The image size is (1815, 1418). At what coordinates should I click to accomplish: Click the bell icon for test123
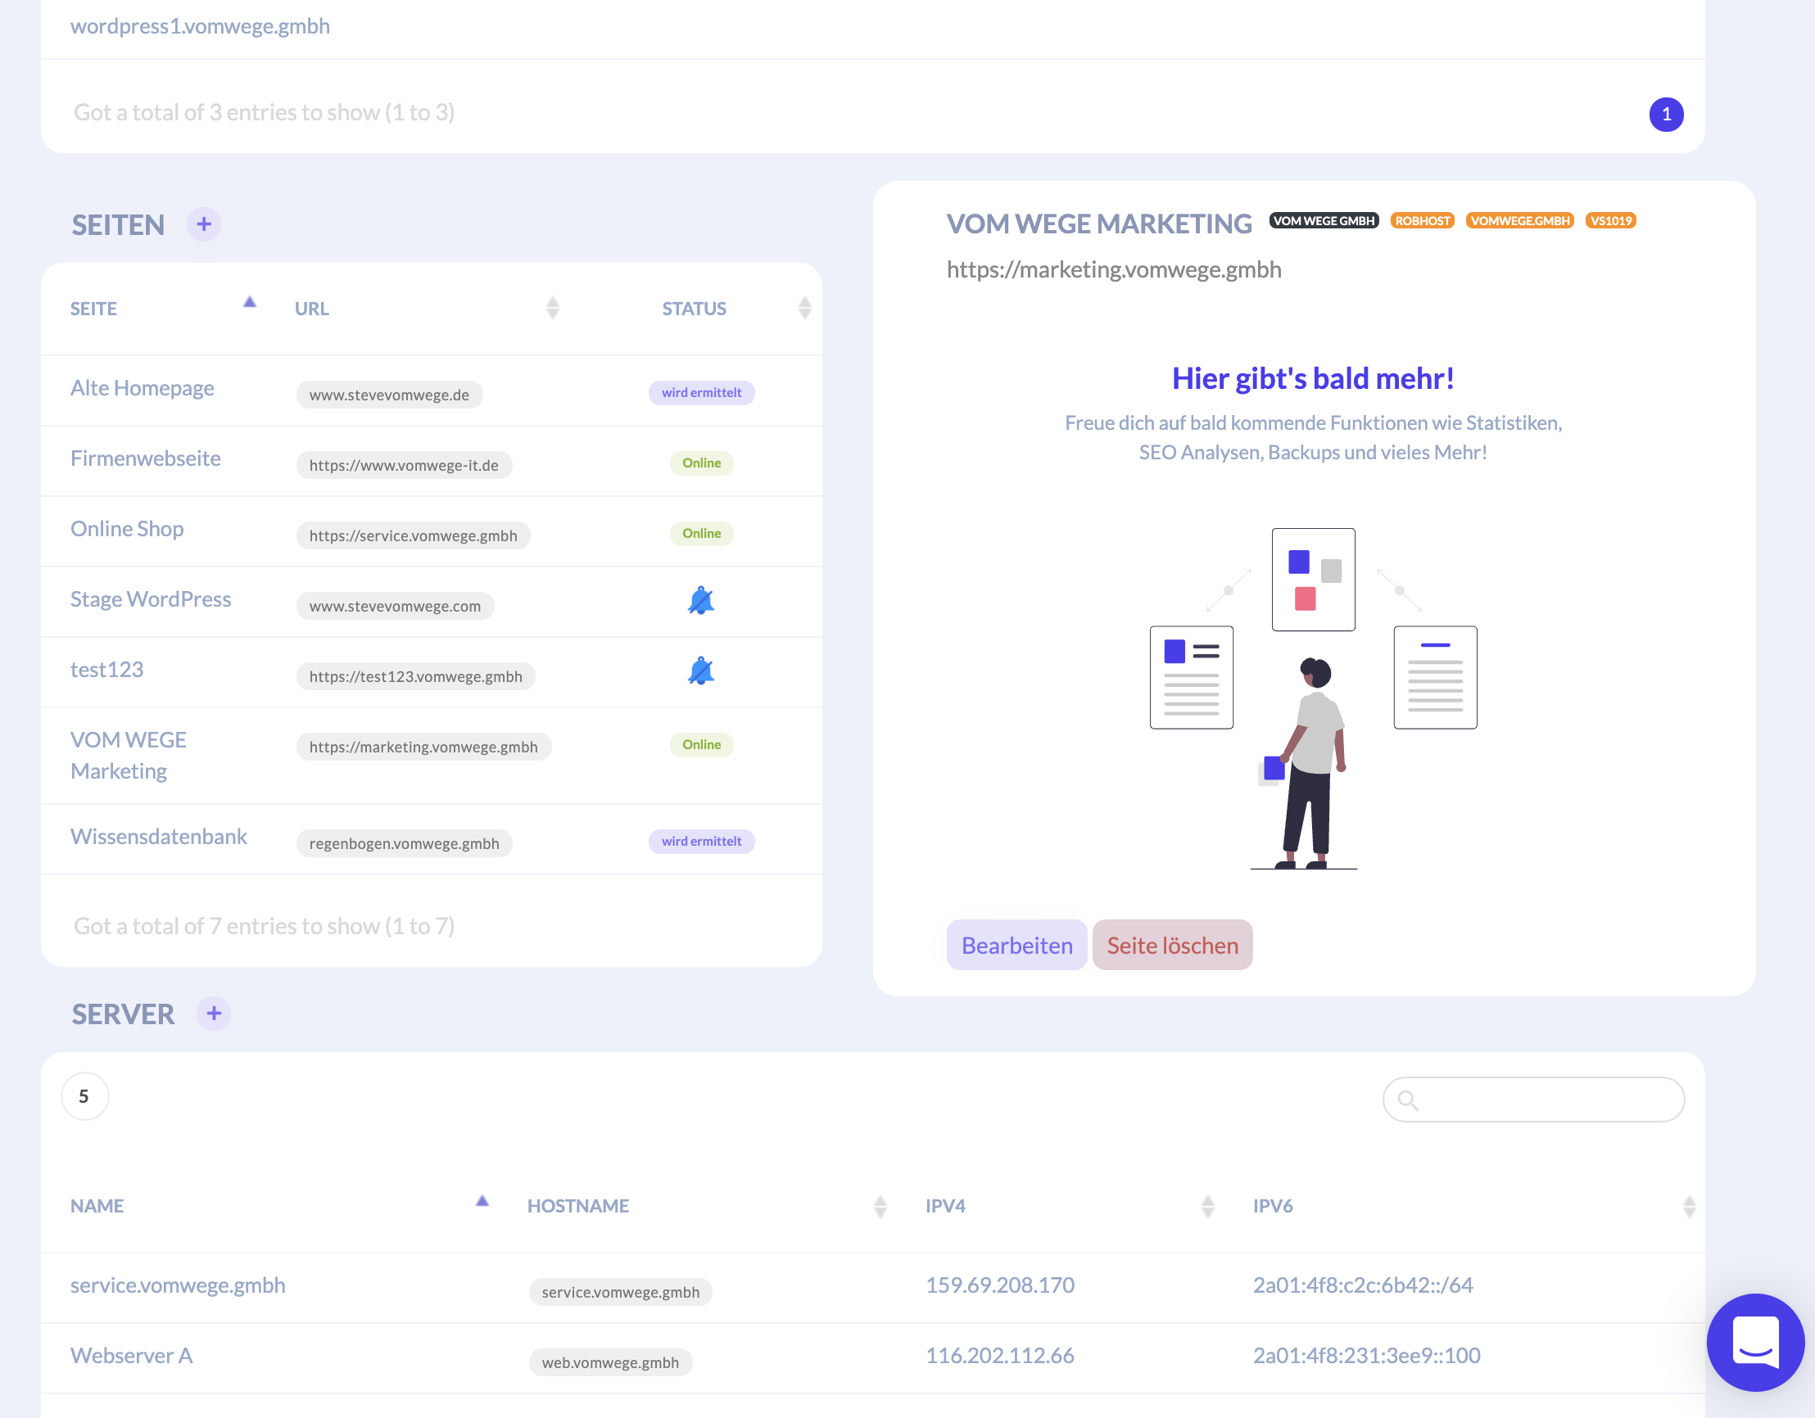click(700, 671)
